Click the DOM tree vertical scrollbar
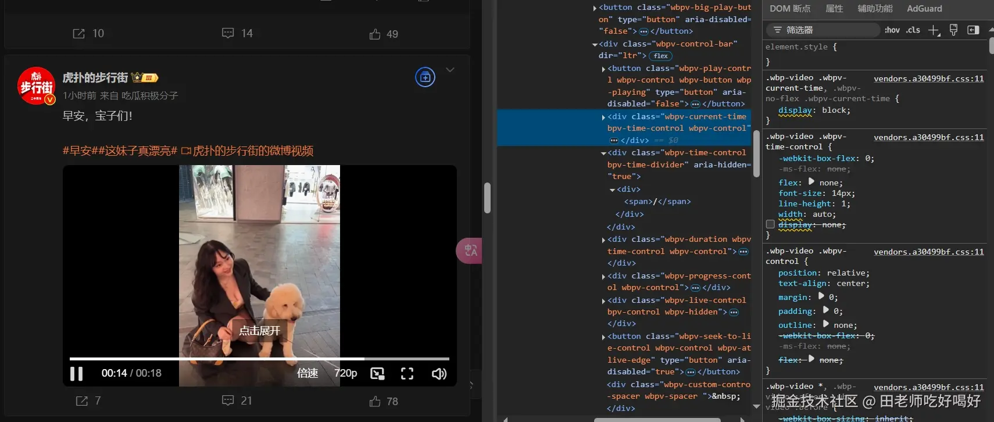The height and width of the screenshot is (422, 994). [756, 153]
